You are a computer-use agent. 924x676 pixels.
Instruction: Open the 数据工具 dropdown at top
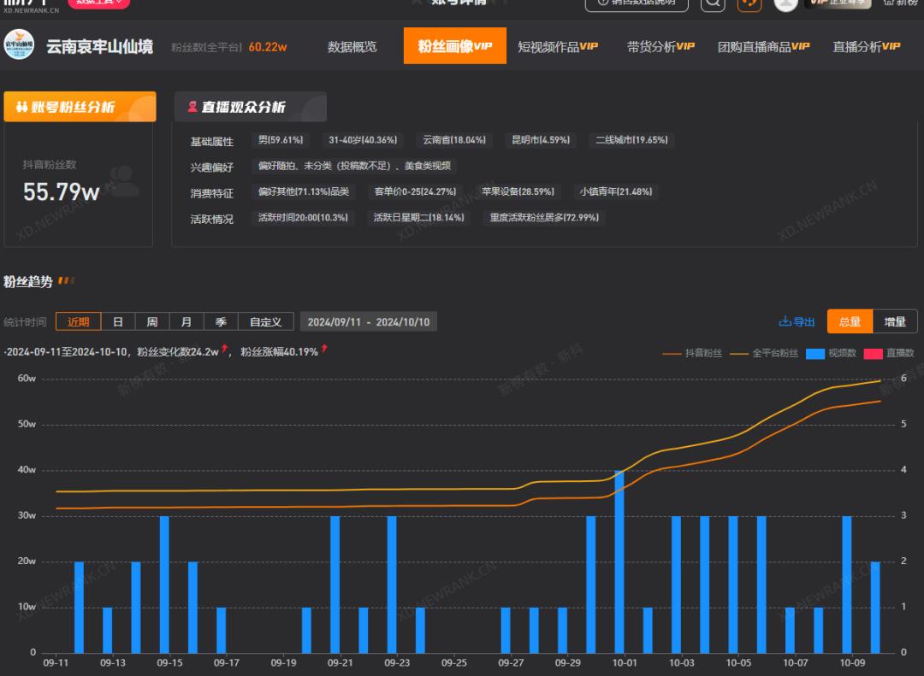click(x=99, y=3)
